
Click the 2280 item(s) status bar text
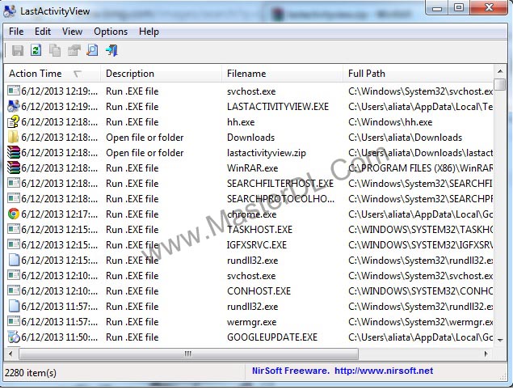pyautogui.click(x=31, y=373)
